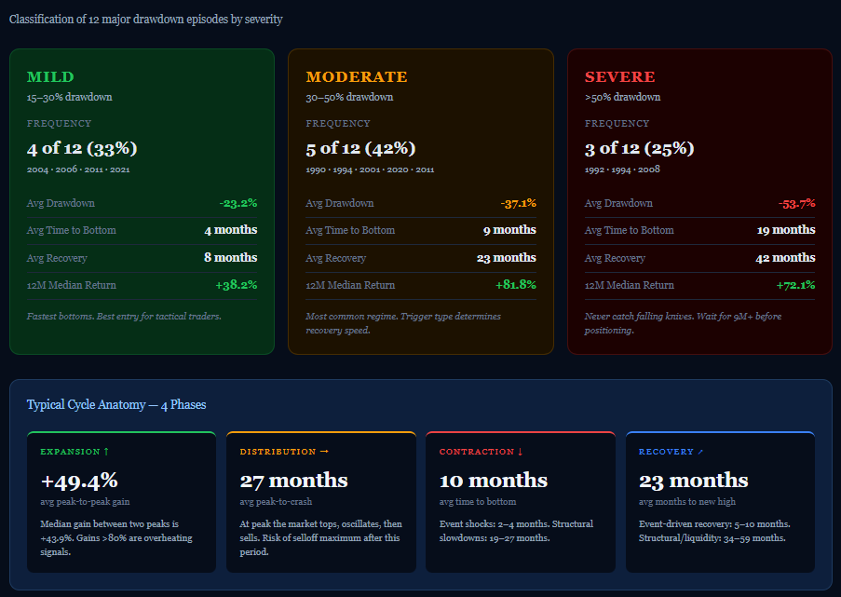Click the CONTRACTION down arrow icon
Viewport: 841px width, 597px height.
[521, 452]
